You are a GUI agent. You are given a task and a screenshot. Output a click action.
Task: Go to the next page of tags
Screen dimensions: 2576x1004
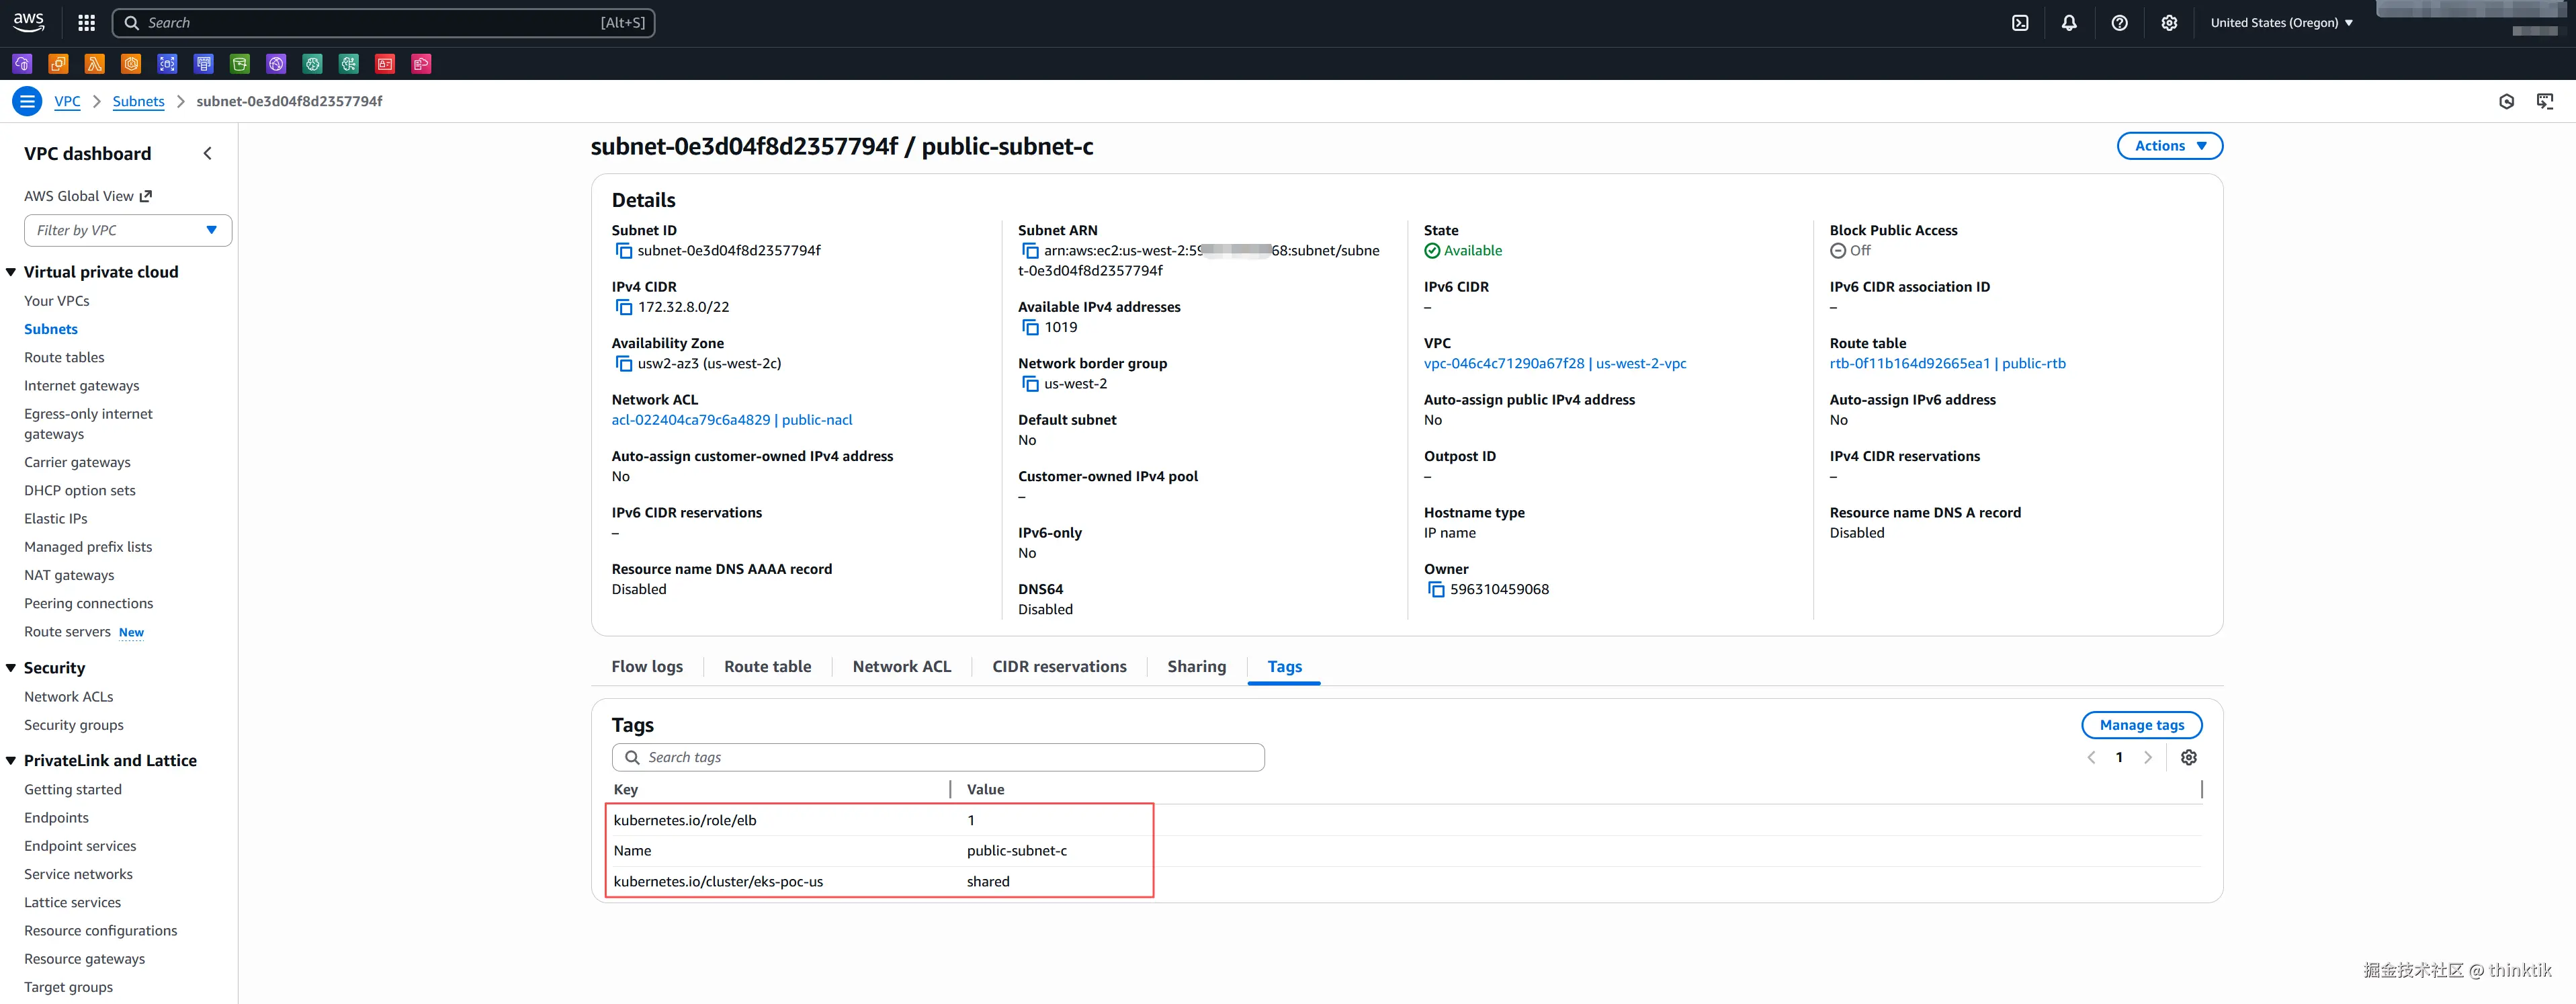click(2147, 757)
